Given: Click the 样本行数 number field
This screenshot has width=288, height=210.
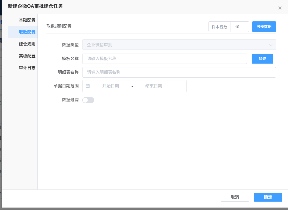Looking at the screenshot, I should point(239,27).
